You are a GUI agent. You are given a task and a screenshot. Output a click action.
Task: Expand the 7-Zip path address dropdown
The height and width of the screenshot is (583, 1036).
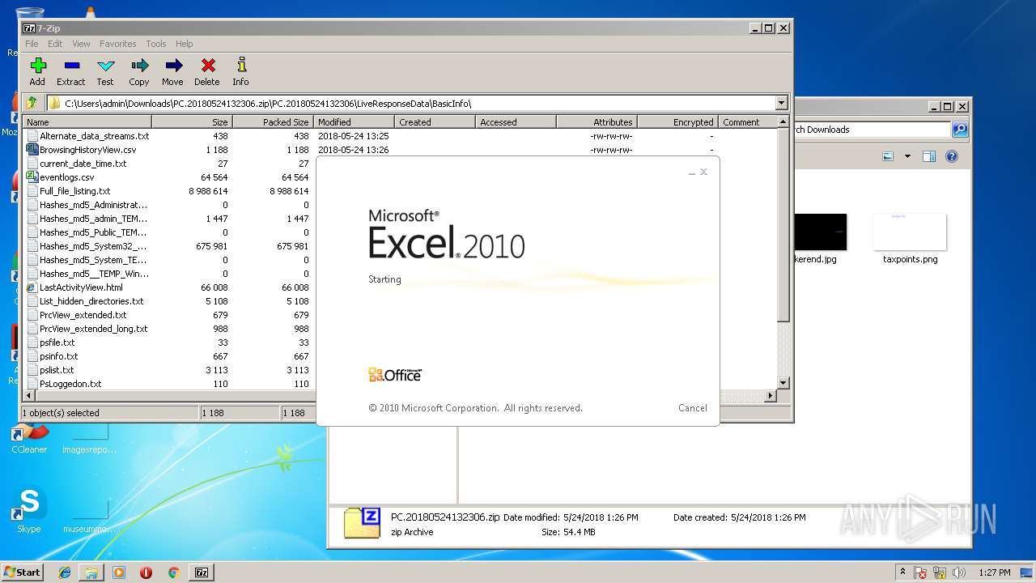tap(781, 103)
